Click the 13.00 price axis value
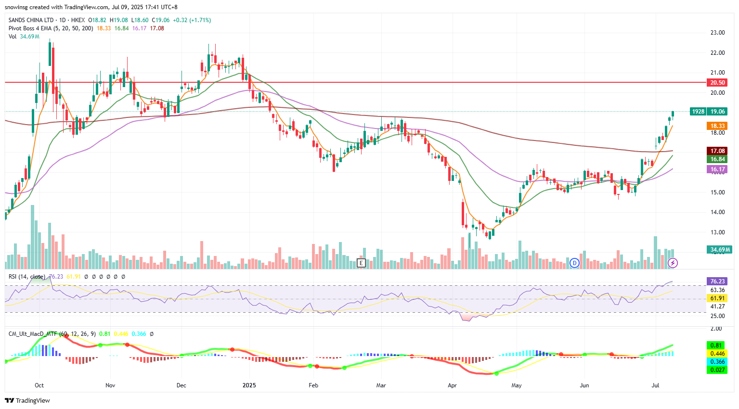The image size is (739, 409). tap(718, 232)
